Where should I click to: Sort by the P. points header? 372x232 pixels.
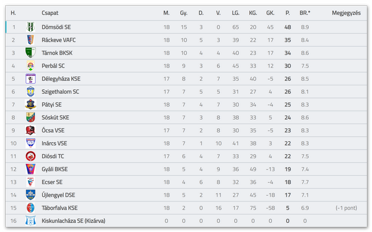(x=288, y=13)
